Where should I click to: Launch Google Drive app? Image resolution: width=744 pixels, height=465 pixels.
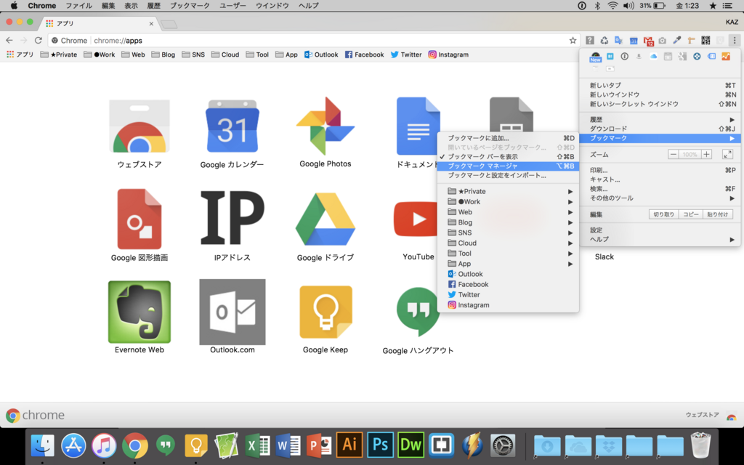click(x=325, y=219)
